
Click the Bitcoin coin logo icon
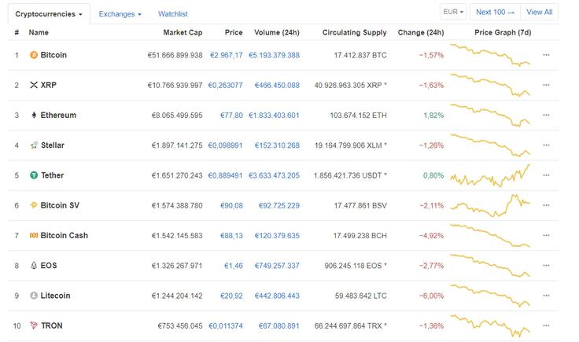click(34, 55)
